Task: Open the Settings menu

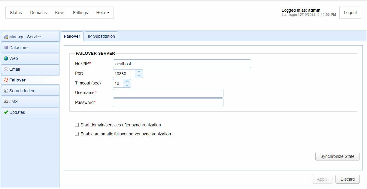Action: (x=80, y=13)
